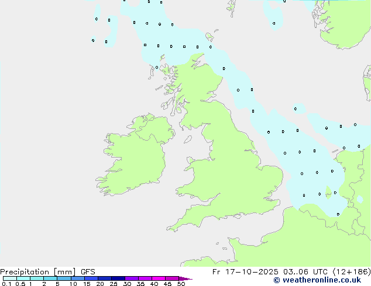Viewport: 371px width, 286px height.
Task: Click the legend arrow tip above 50
Action: (x=185, y=278)
